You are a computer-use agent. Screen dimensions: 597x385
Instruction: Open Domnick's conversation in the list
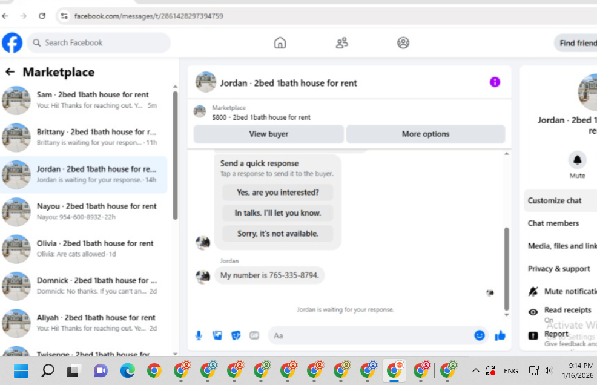coord(84,286)
